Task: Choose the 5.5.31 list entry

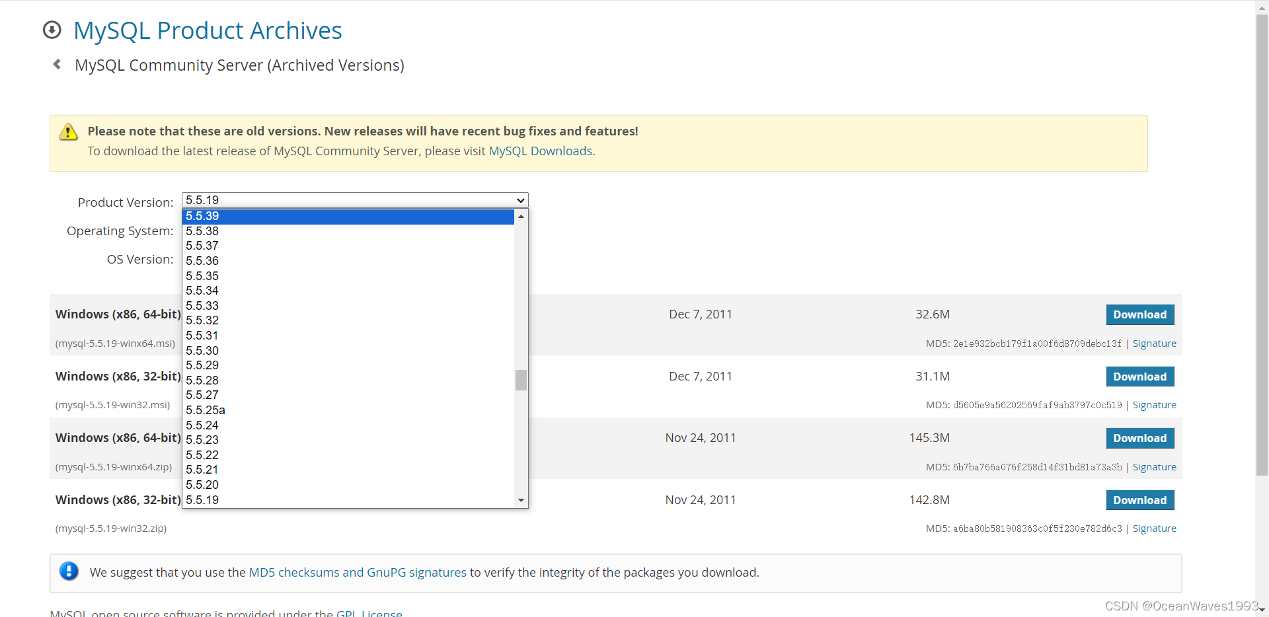Action: tap(348, 336)
